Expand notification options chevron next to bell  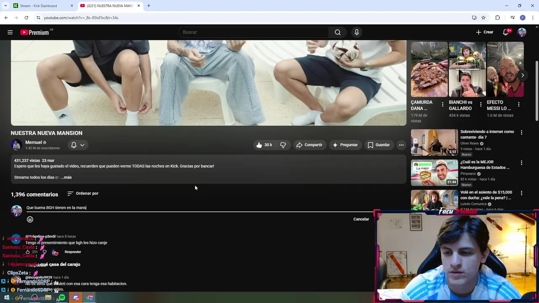82,145
